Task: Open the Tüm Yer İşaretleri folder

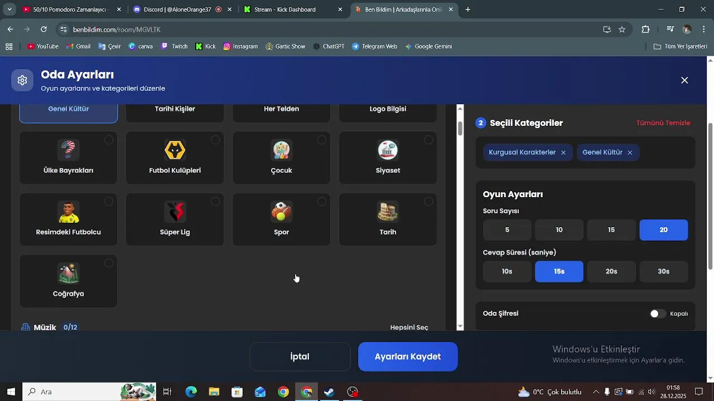Action: [681, 46]
